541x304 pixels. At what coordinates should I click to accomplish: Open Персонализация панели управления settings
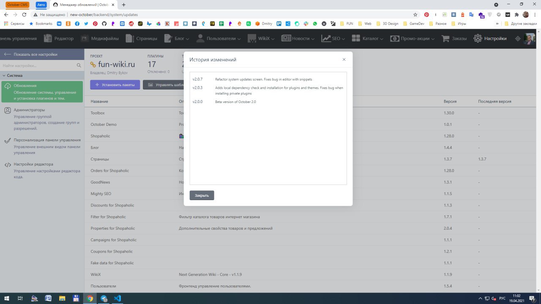[x=42, y=146]
